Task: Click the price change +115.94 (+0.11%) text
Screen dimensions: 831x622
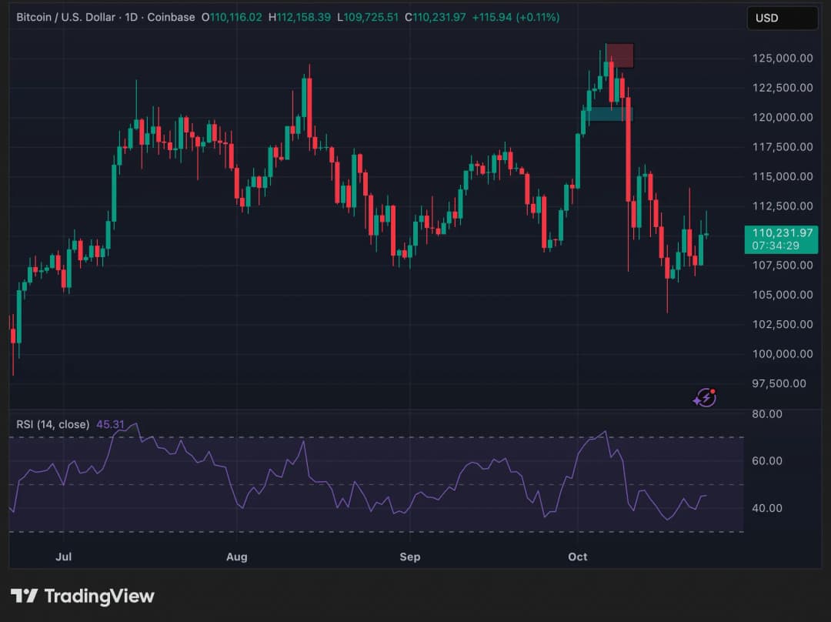Action: [x=516, y=17]
